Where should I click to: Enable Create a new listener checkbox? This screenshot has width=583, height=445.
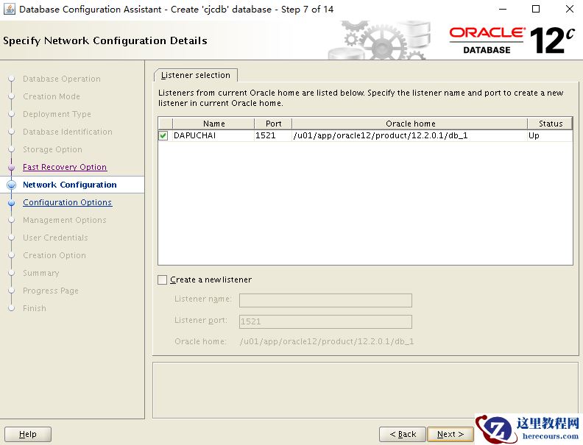point(163,280)
